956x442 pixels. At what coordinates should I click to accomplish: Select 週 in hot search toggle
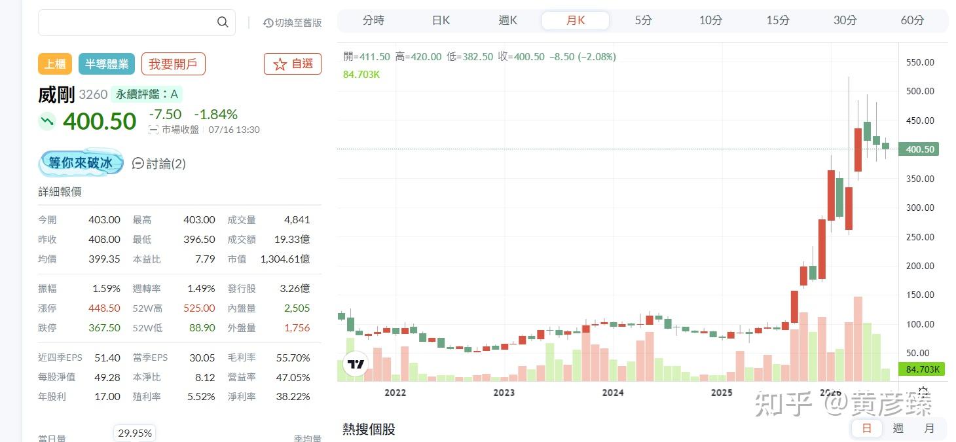[x=898, y=428]
